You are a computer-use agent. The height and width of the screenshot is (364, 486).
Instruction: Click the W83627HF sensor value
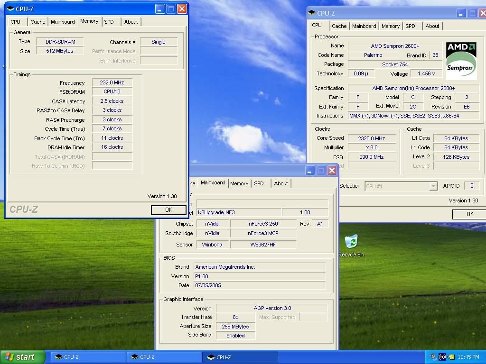point(263,245)
